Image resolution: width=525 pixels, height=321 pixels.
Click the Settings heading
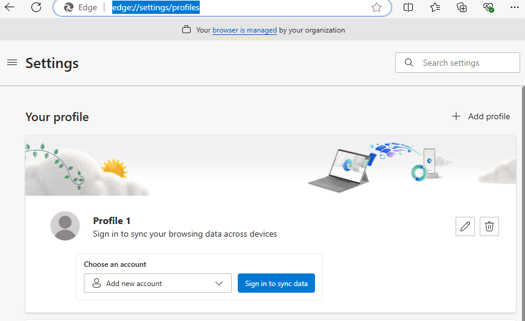click(x=52, y=63)
